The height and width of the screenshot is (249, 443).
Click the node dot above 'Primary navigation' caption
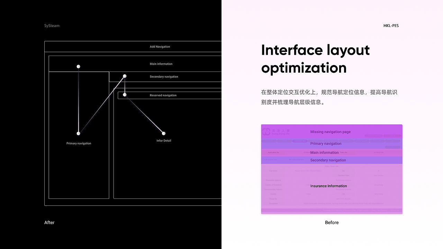coord(79,133)
